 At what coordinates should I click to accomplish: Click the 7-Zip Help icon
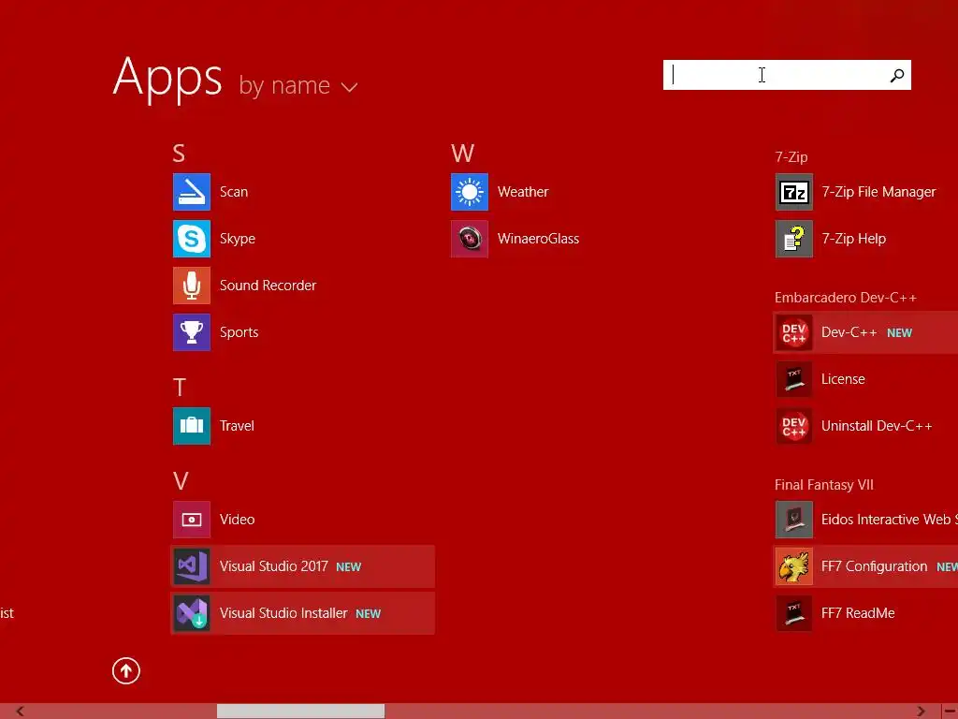point(793,239)
